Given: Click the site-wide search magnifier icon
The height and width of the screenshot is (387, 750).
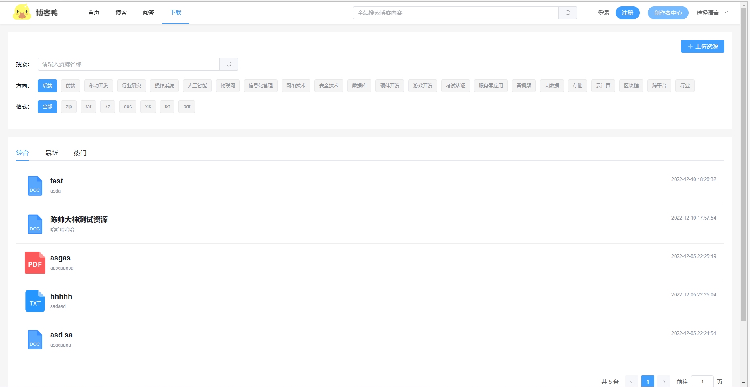Looking at the screenshot, I should [568, 13].
